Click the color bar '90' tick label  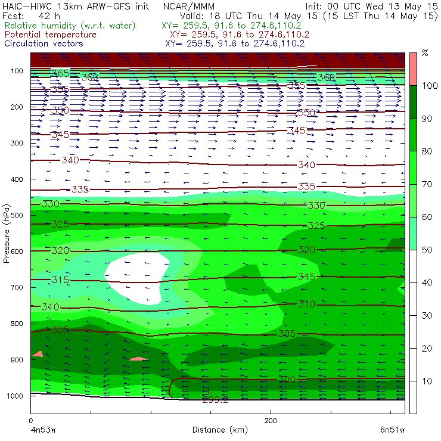[x=427, y=119]
